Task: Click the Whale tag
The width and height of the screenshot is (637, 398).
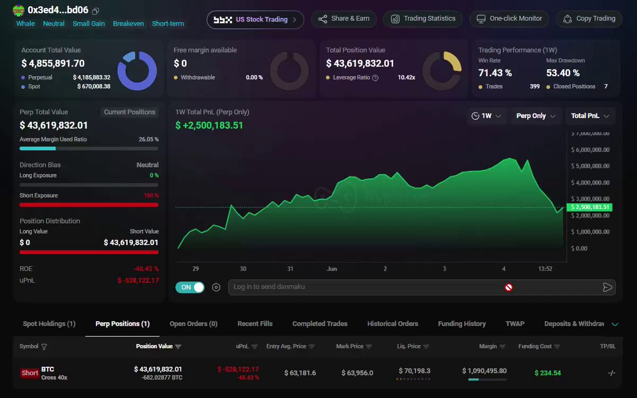Action: [x=25, y=24]
